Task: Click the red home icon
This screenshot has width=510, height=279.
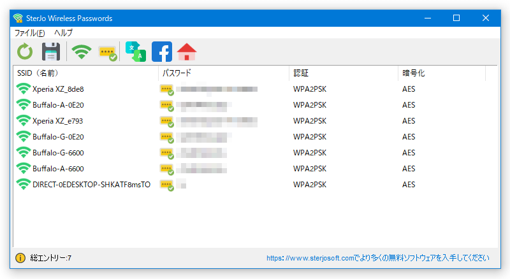Action: (187, 52)
